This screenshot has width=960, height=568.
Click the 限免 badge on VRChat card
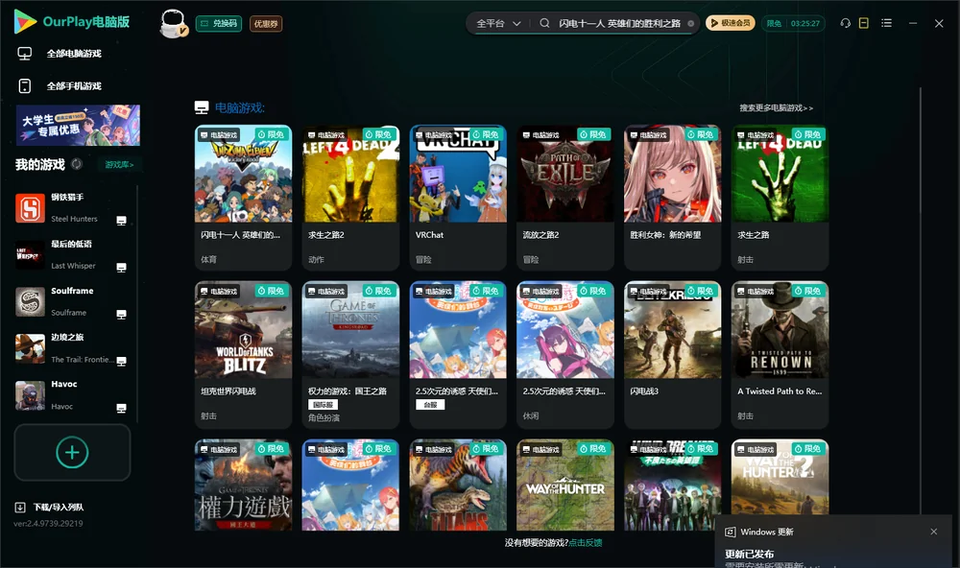click(486, 134)
